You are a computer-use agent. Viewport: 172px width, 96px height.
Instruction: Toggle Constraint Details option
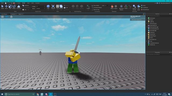pos(97,7)
